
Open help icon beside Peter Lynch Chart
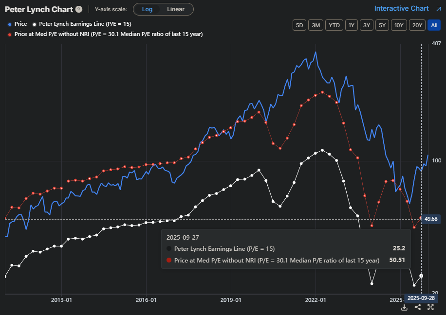pyautogui.click(x=79, y=9)
